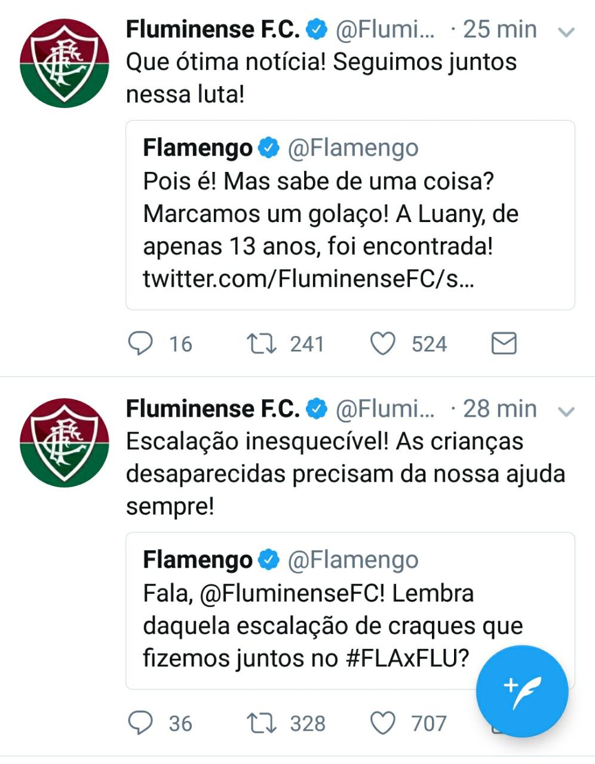Open options chevron on the 28 min tweet
Viewport: 595px width, 764px height.
coord(565,411)
